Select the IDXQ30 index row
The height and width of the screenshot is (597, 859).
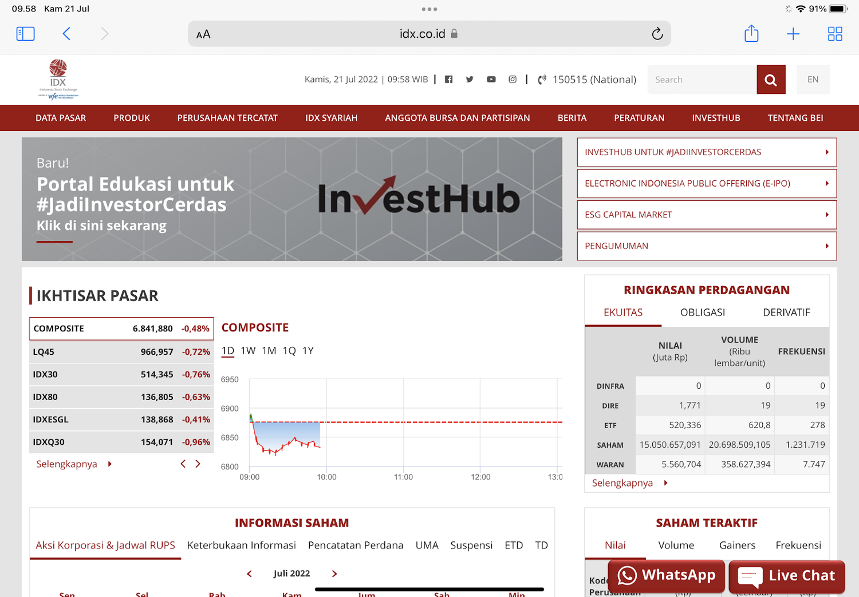[x=121, y=442]
